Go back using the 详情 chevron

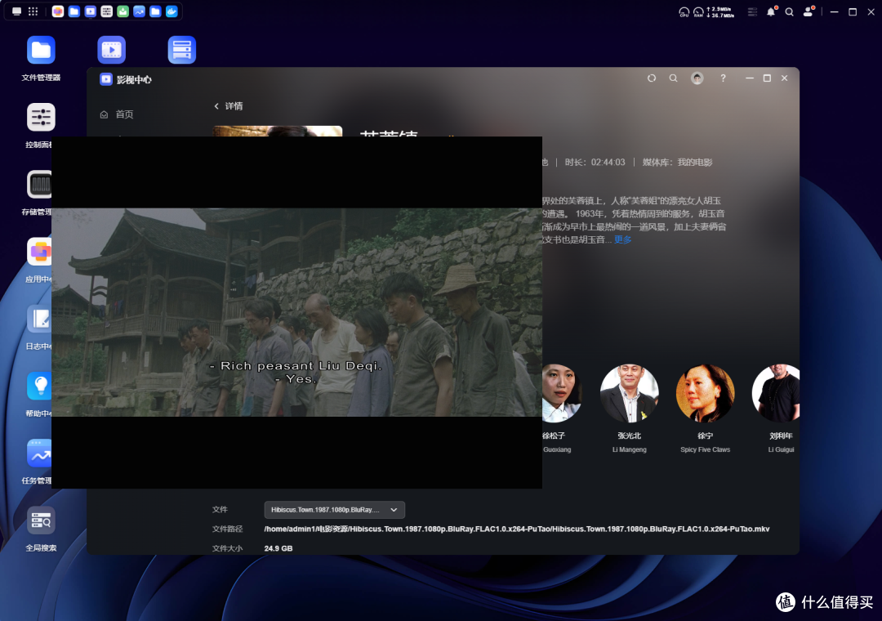coord(216,106)
